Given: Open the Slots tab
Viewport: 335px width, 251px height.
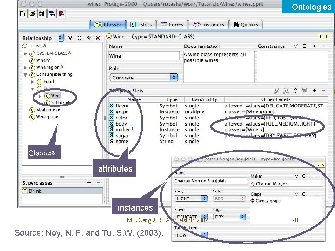Looking at the screenshot, I should pos(141,25).
